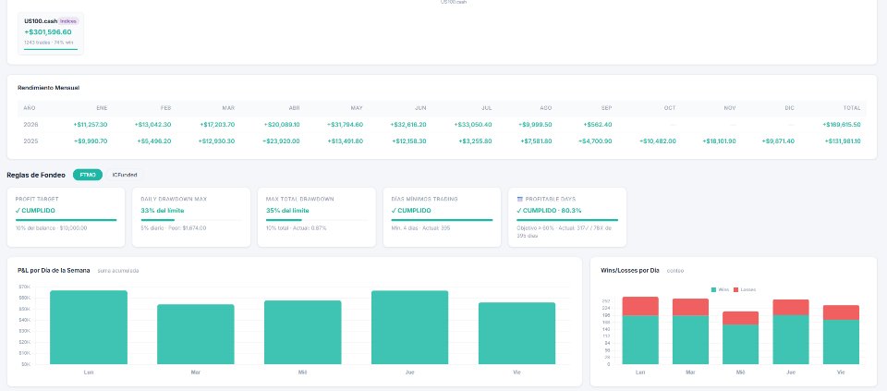
Task: Click the Vie bar in P&L chart
Action: (x=517, y=334)
